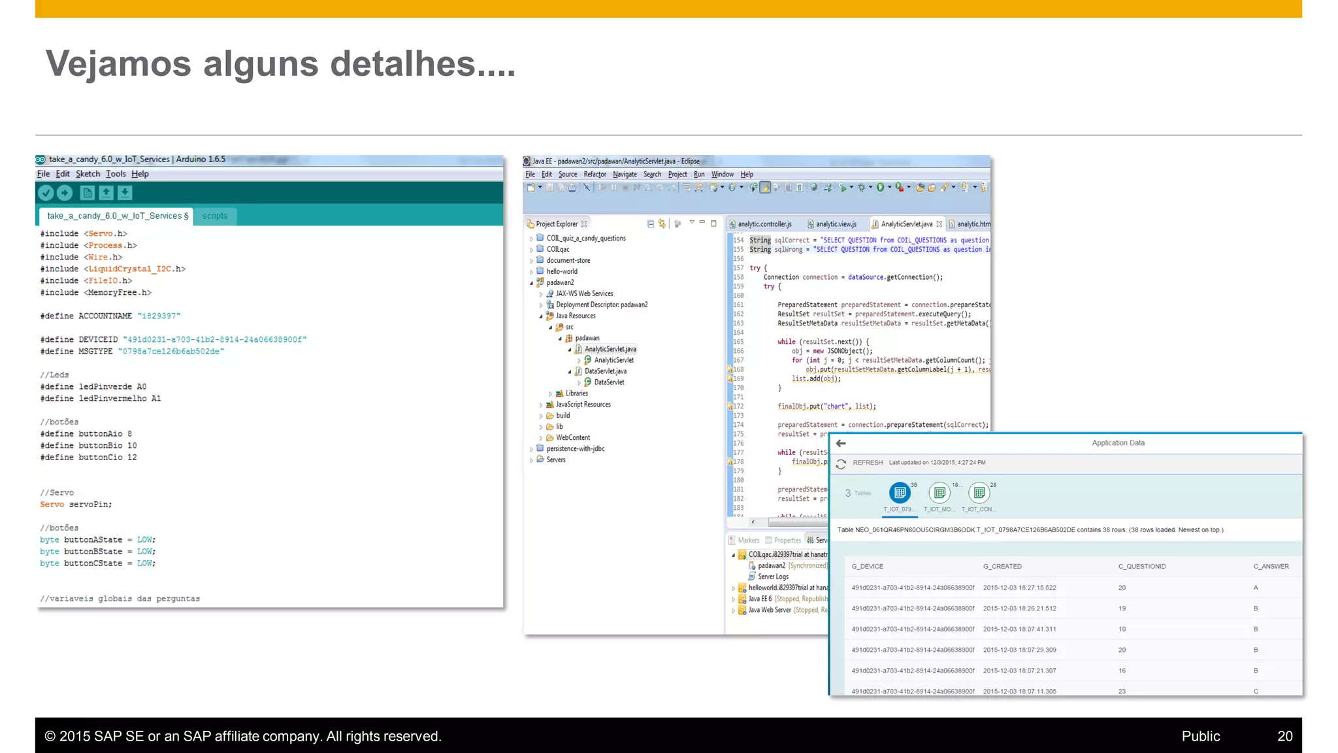
Task: Click the Arduino Open sketch icon
Action: tap(106, 192)
